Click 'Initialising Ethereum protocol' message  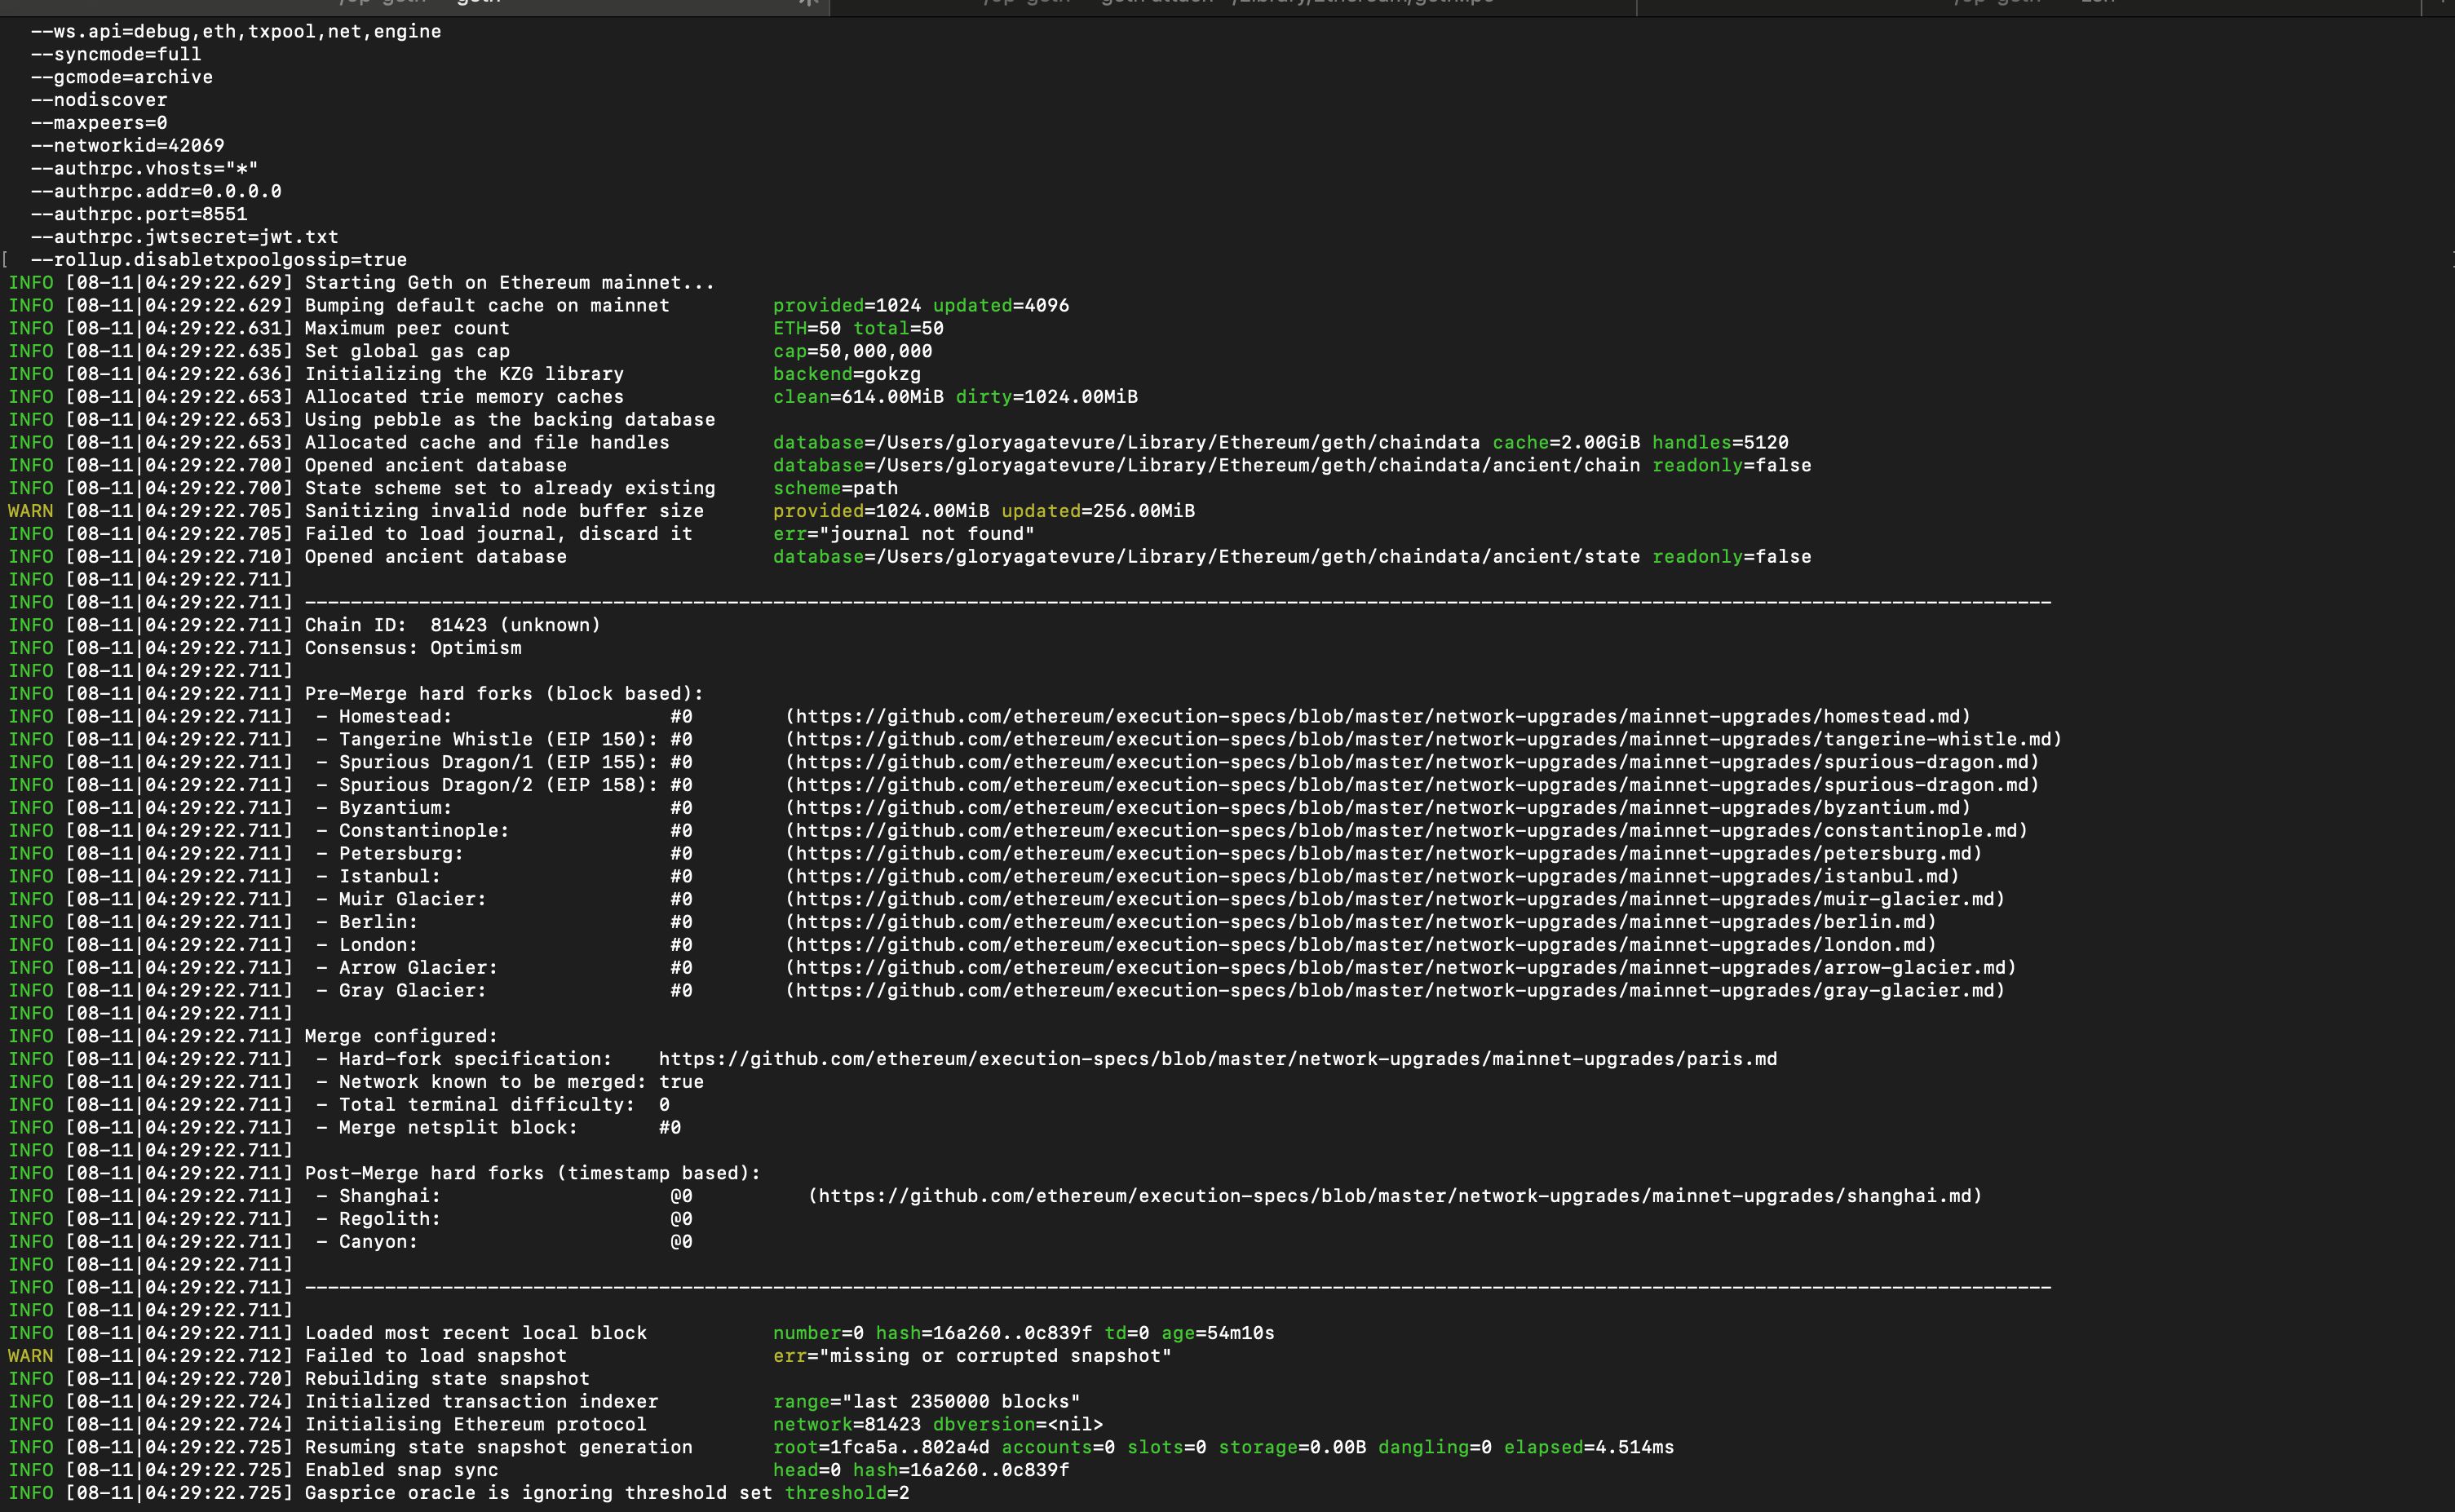(x=476, y=1424)
